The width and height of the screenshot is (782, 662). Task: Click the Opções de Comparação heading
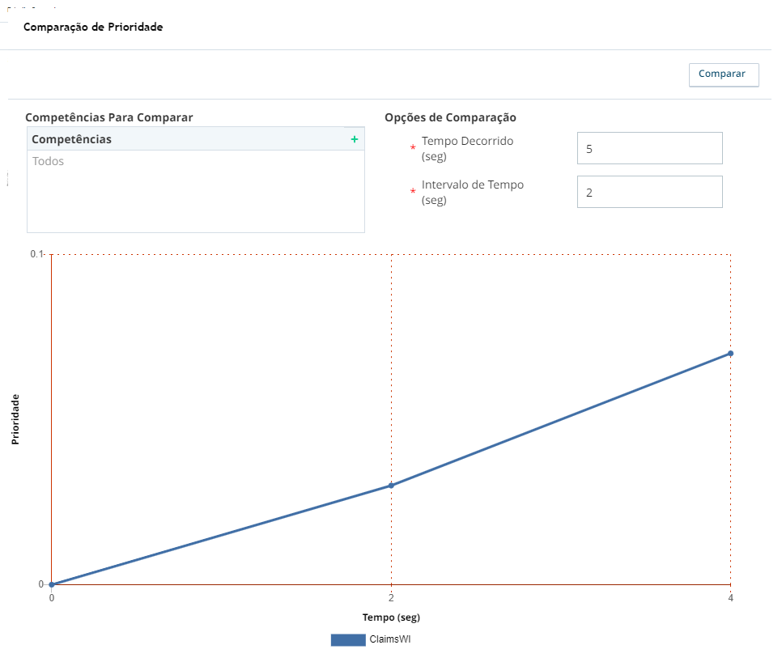point(450,117)
